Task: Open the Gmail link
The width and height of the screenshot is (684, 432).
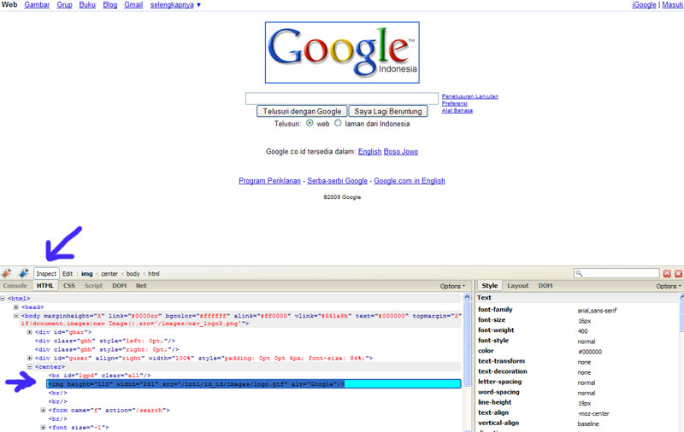Action: click(x=133, y=5)
